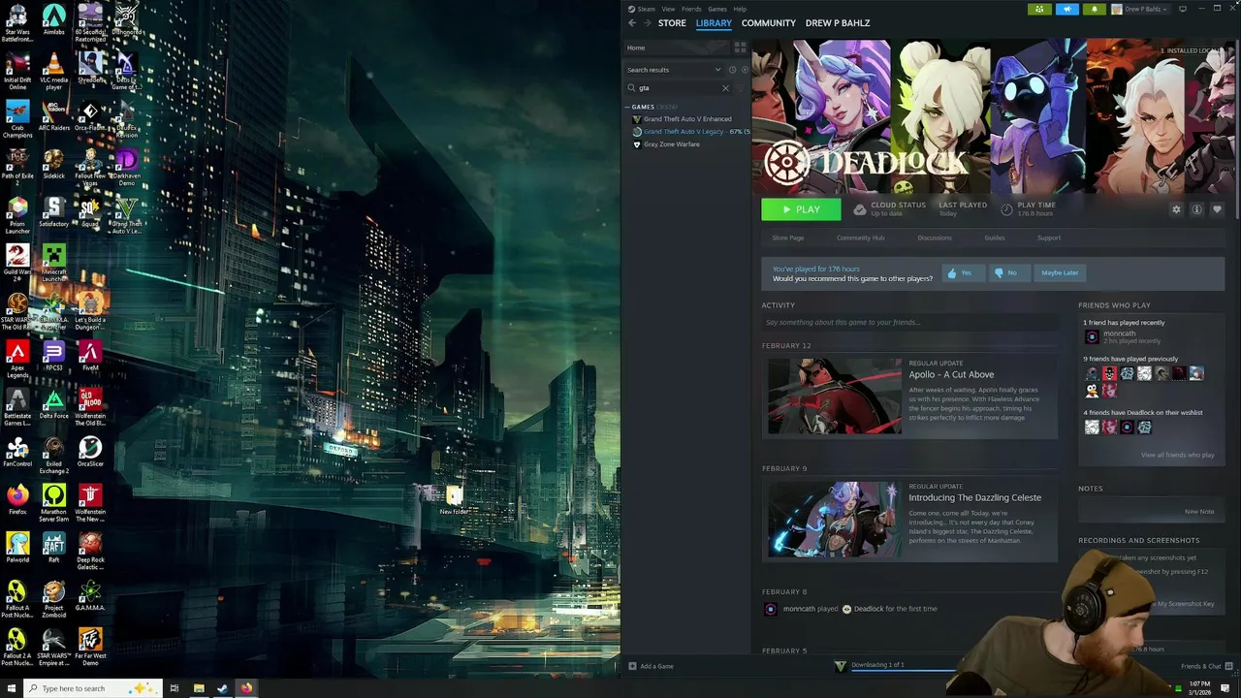Open Deadlock Guides tab
1241x698 pixels.
[995, 238]
